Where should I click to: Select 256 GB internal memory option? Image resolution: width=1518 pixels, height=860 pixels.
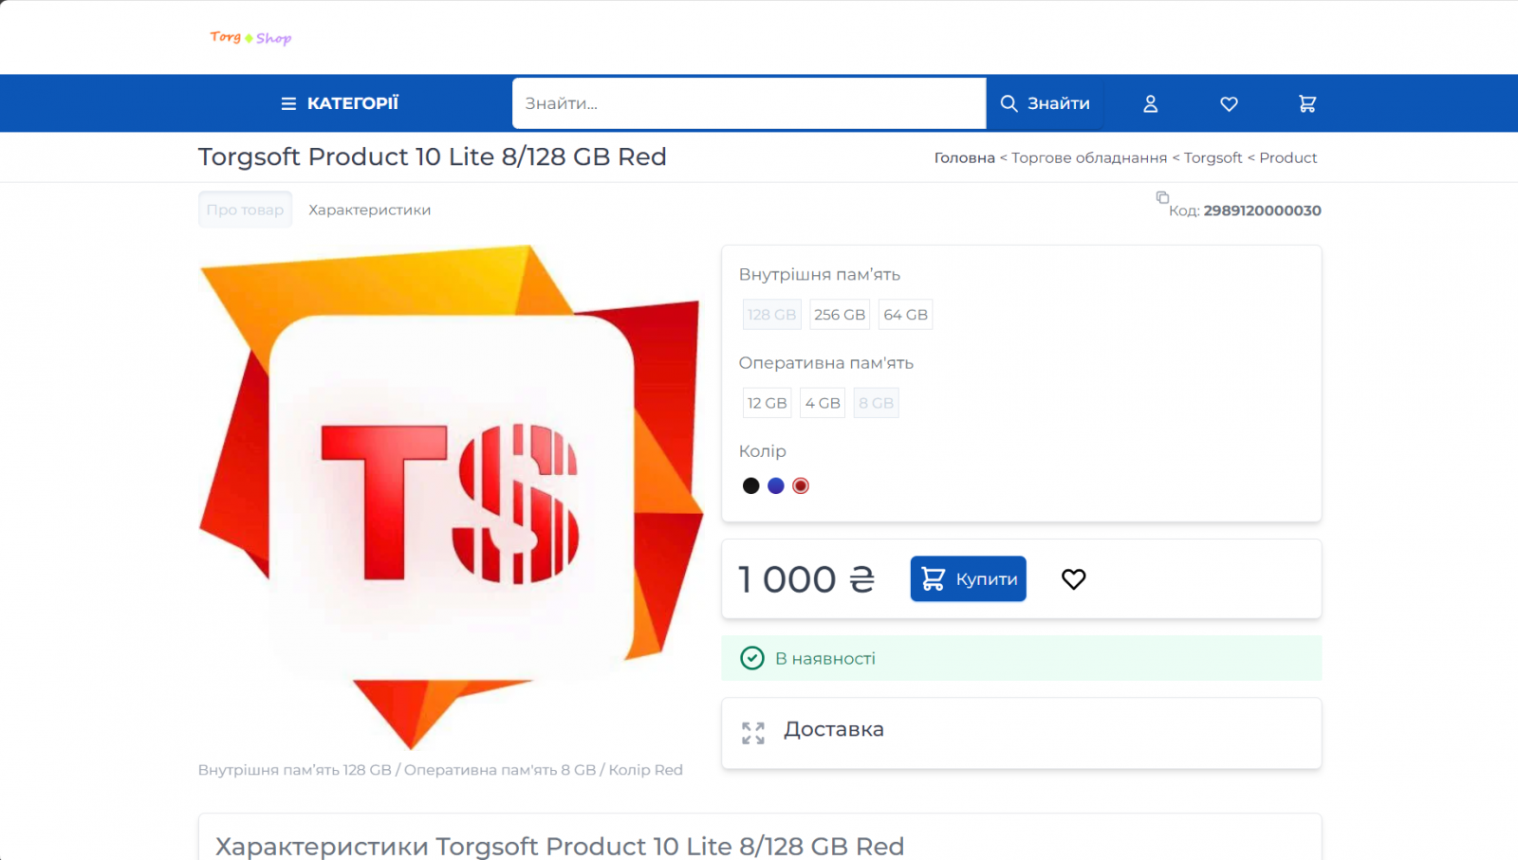(x=840, y=315)
